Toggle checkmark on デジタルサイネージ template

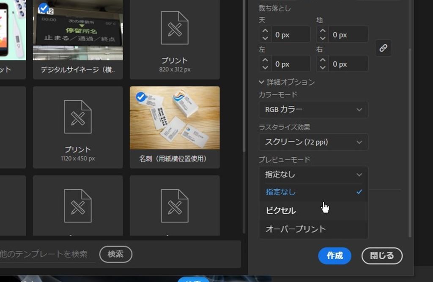click(x=44, y=8)
